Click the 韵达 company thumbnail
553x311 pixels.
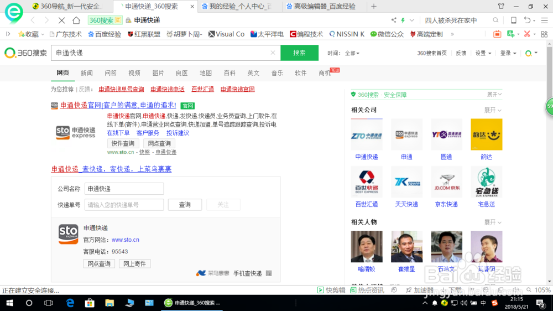[486, 134]
